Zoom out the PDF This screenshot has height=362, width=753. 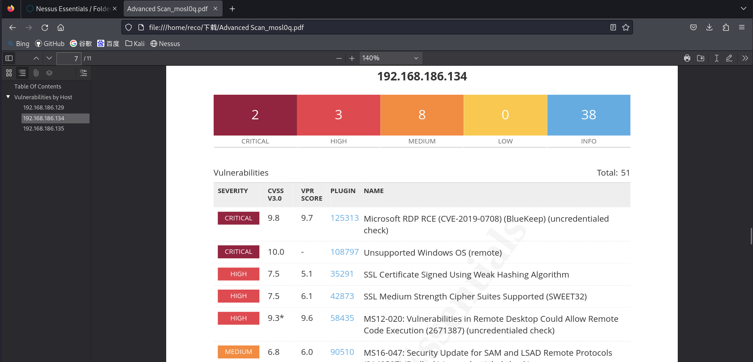point(339,58)
